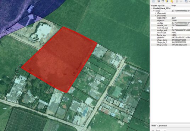Select the vereda_cod attribute row
This screenshot has height=131, width=190.
(x=170, y=25)
